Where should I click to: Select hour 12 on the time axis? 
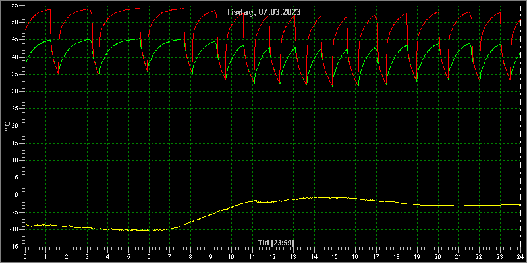(x=273, y=257)
